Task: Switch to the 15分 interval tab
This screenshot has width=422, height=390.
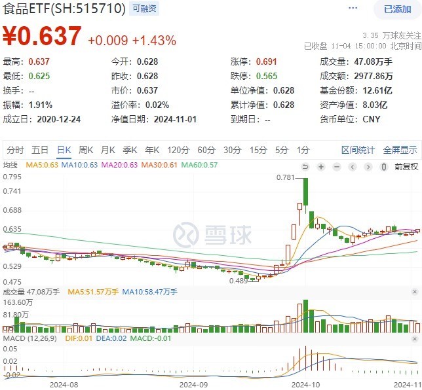Action: coord(258,150)
